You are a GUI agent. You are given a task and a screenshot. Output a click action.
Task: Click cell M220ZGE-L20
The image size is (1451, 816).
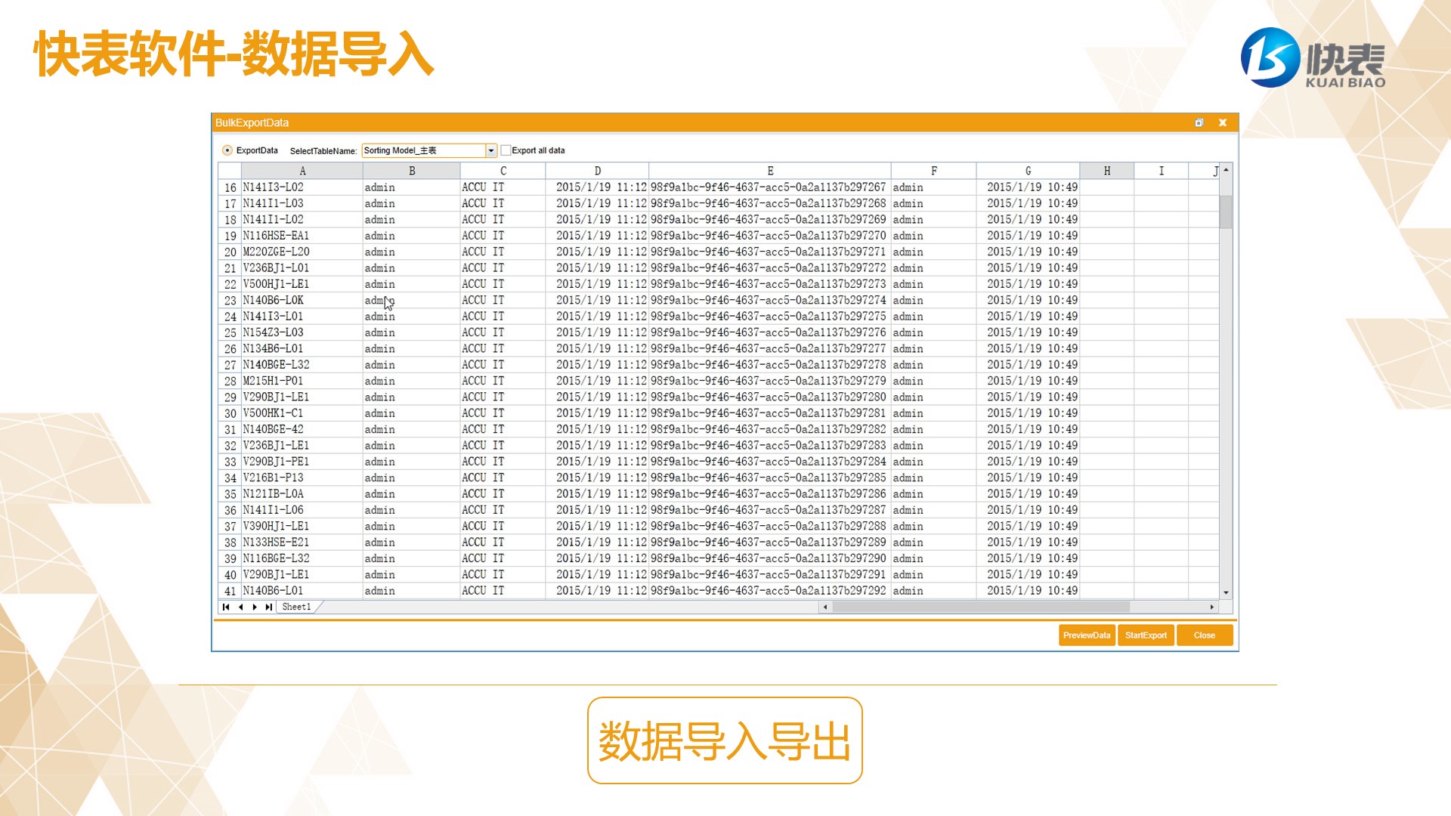[x=302, y=252]
